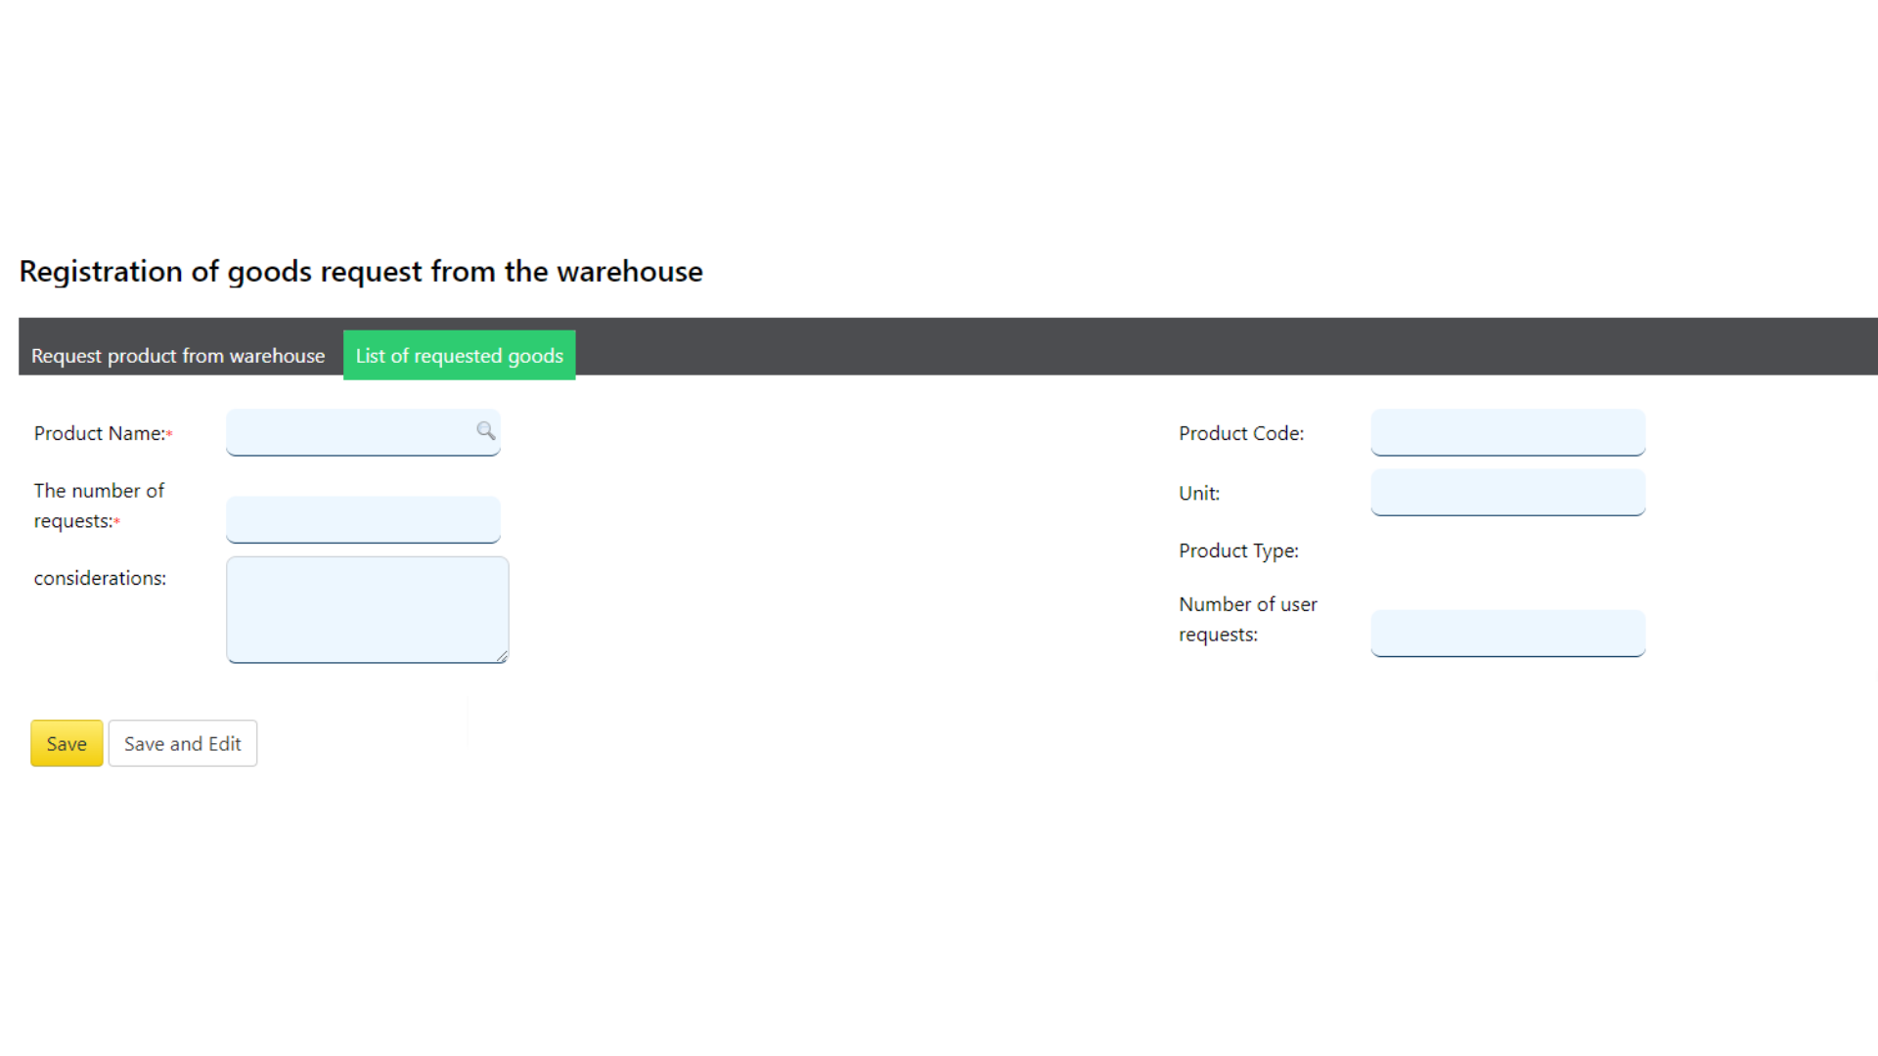Click the Product Name input field
This screenshot has width=1878, height=1056.
tap(364, 432)
